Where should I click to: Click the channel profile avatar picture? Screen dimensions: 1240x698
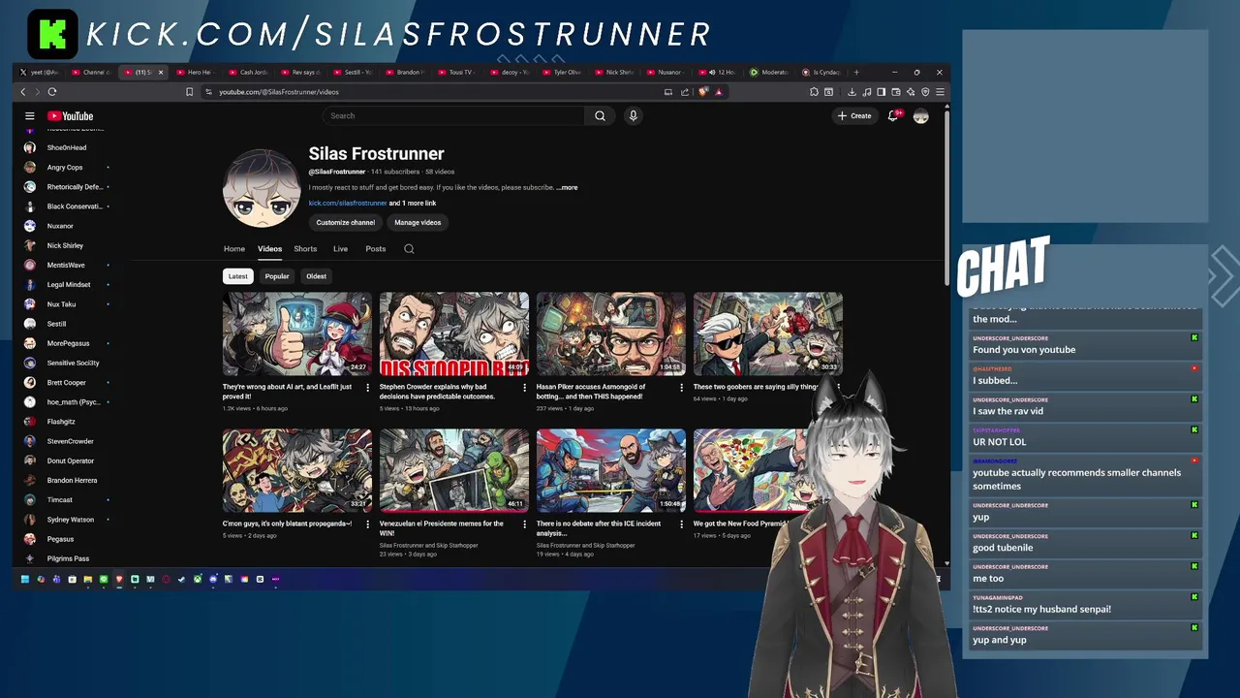(x=261, y=187)
